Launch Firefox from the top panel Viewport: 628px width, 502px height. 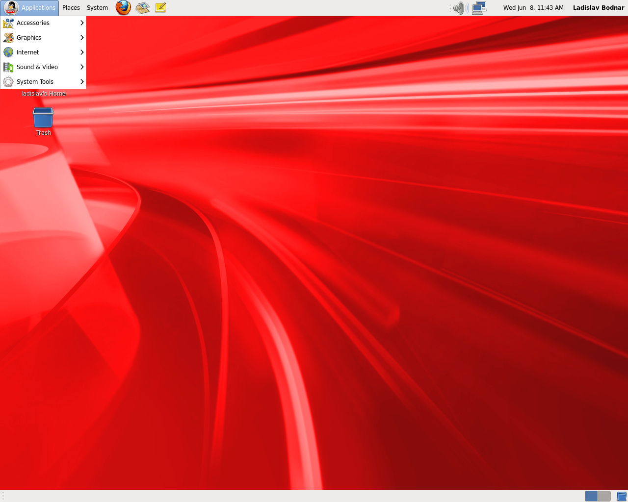[123, 8]
